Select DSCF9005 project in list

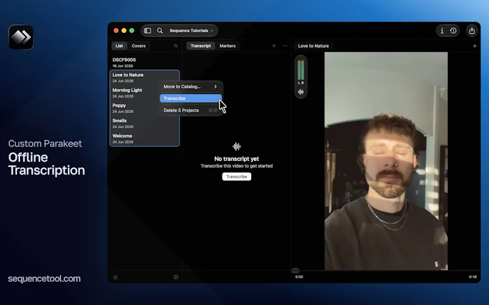pyautogui.click(x=145, y=62)
